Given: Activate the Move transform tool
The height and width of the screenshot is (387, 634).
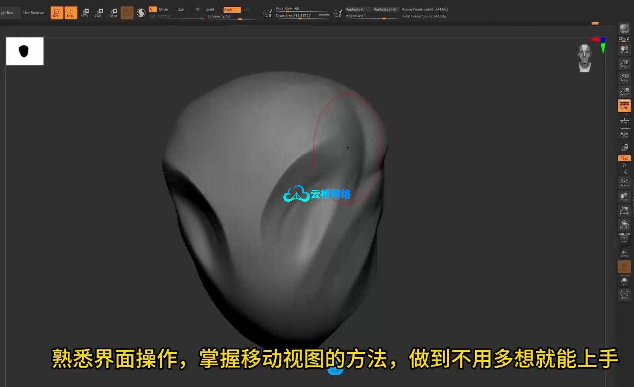Looking at the screenshot, I should (85, 12).
